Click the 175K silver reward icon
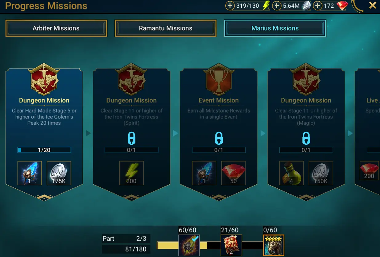380x257 pixels. [59, 173]
